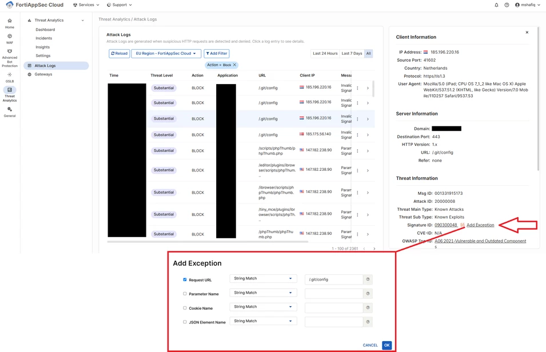
Task: Open Dashboard in Threat Analytics menu
Action: pos(45,30)
